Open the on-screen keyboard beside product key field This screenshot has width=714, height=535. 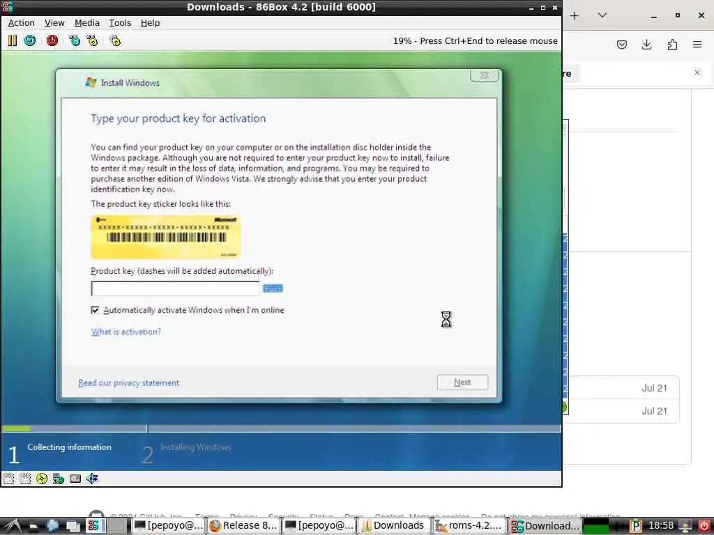click(x=273, y=288)
